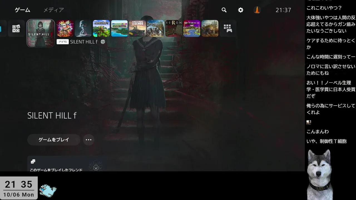Click the large SILENT HILL f title
Screen dimensions: 356x200
[52, 116]
